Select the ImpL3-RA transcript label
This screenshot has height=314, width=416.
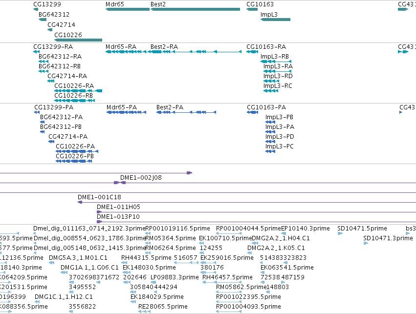click(278, 66)
